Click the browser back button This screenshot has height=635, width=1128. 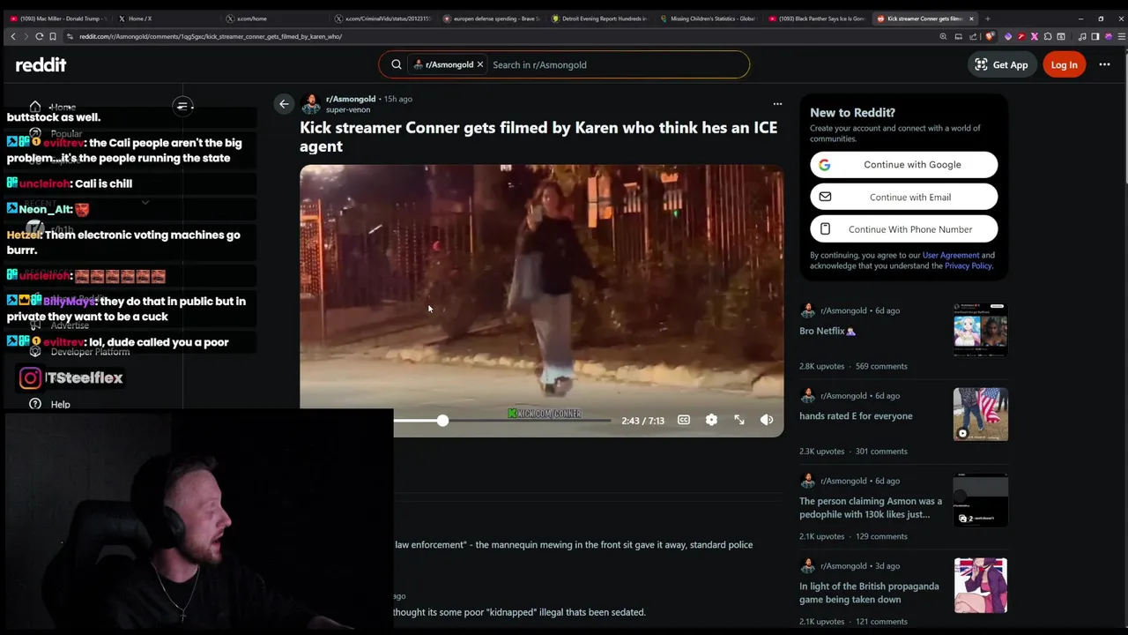(13, 36)
